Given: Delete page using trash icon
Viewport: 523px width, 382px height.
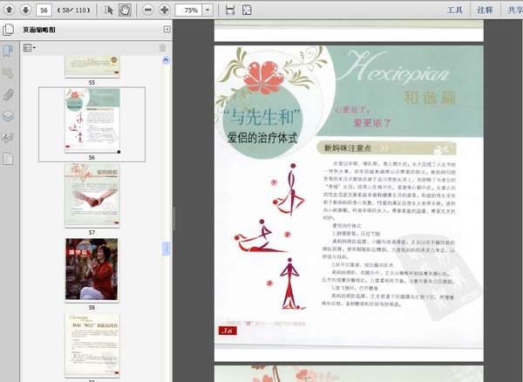Looking at the screenshot, I should (x=162, y=48).
